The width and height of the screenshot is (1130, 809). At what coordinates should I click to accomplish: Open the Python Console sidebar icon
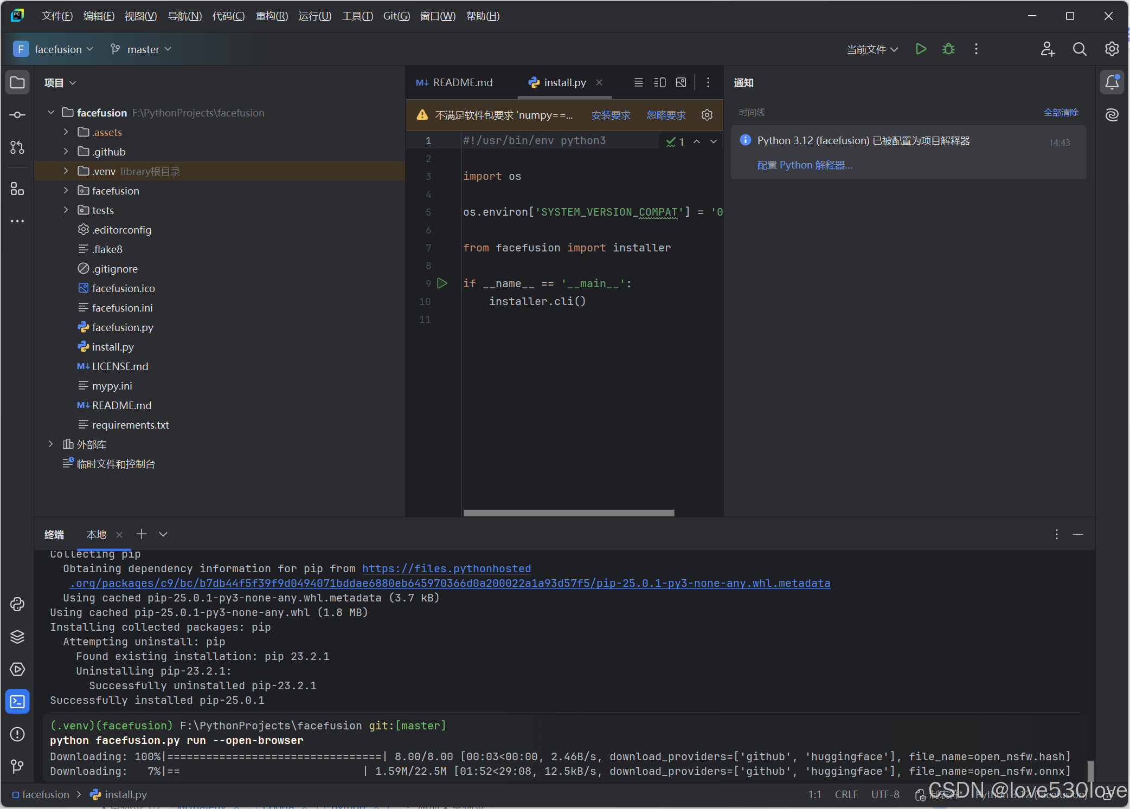[17, 604]
